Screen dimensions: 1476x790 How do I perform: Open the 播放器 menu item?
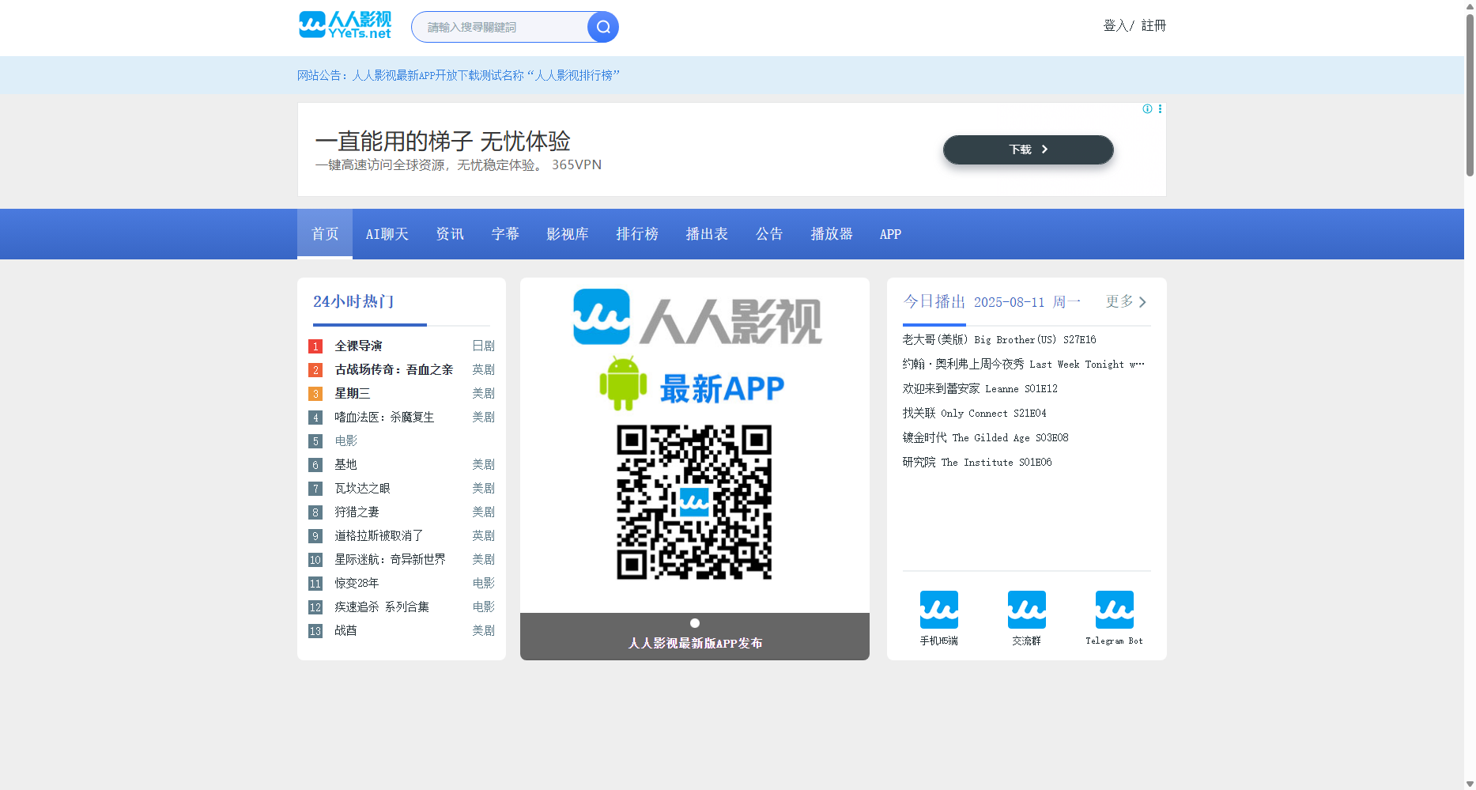click(832, 234)
